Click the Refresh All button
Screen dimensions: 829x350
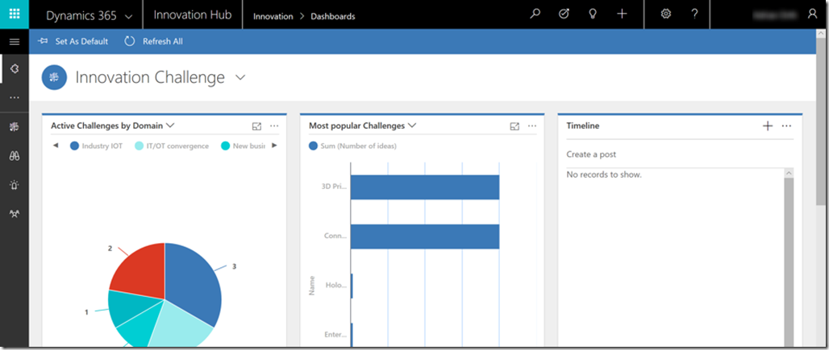[x=154, y=41]
